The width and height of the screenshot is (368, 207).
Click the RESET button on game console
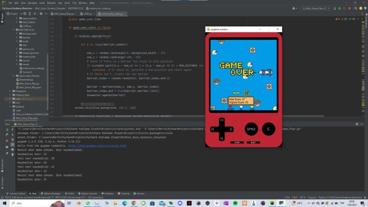tap(253, 142)
